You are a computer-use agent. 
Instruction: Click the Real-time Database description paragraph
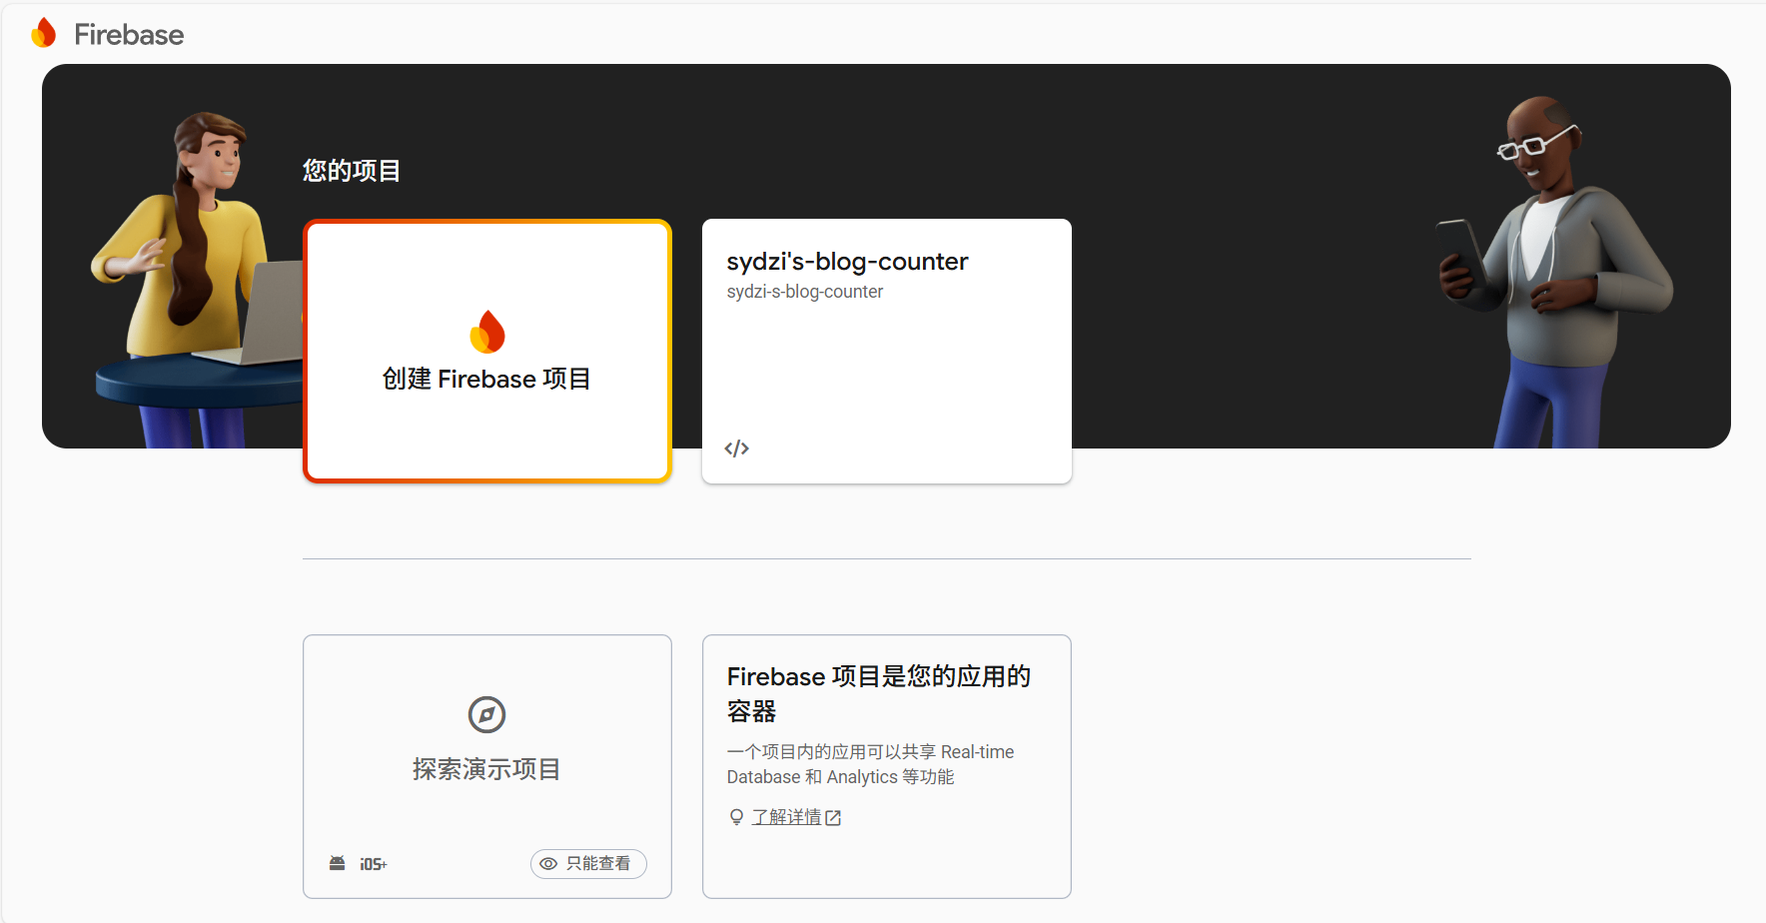pos(869,764)
